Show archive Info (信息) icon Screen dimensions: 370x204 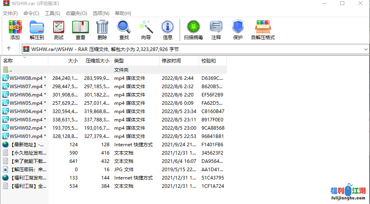pos(167,30)
